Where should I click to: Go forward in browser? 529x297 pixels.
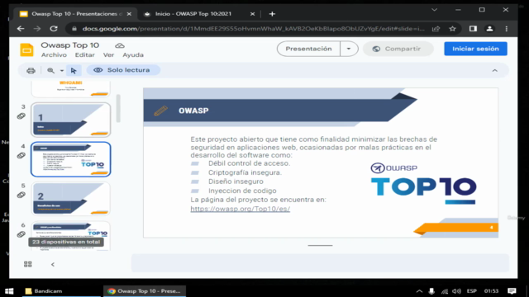[36, 29]
